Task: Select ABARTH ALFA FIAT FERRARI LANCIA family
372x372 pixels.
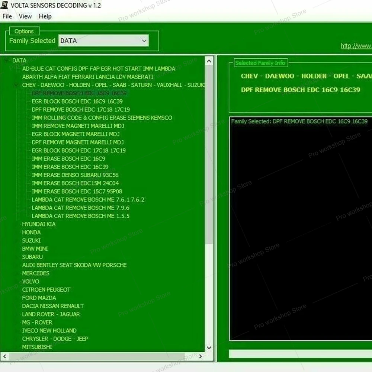Action: click(88, 77)
